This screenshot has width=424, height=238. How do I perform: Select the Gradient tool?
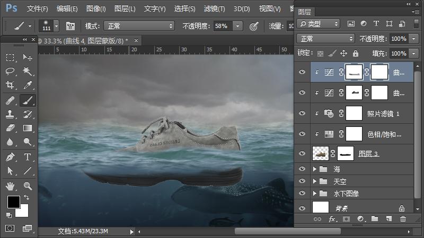[28, 128]
